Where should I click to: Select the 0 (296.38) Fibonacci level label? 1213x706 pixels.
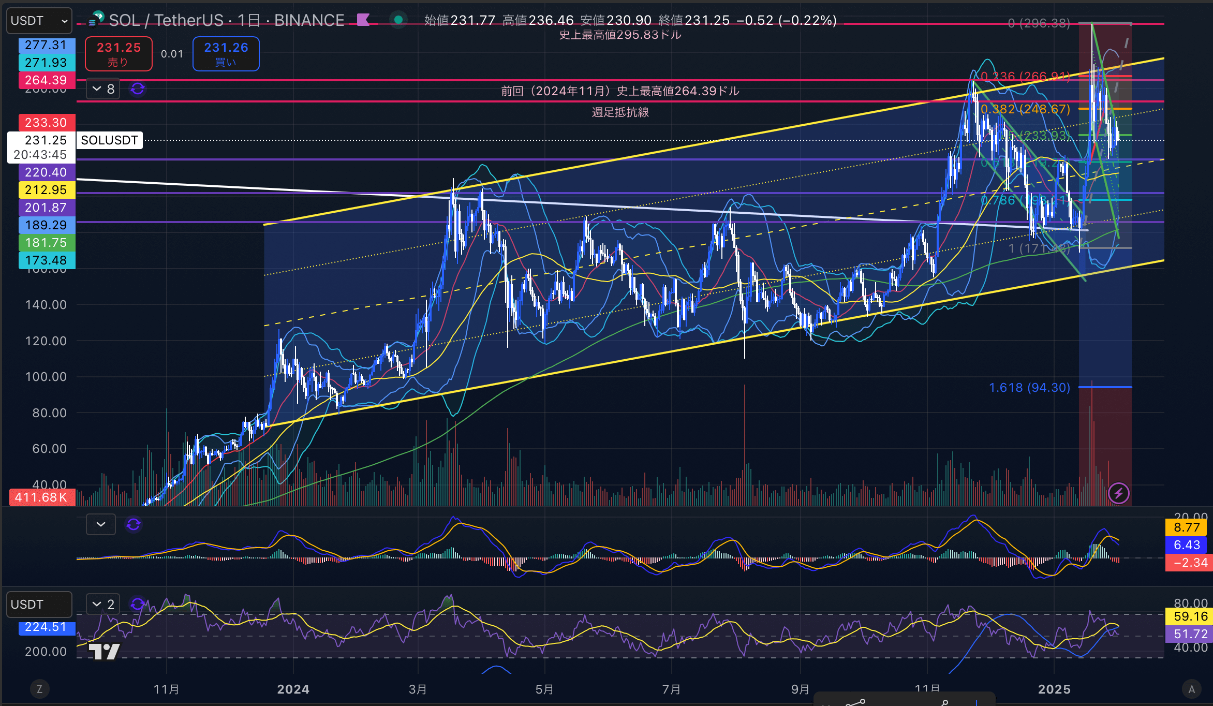(x=1039, y=23)
